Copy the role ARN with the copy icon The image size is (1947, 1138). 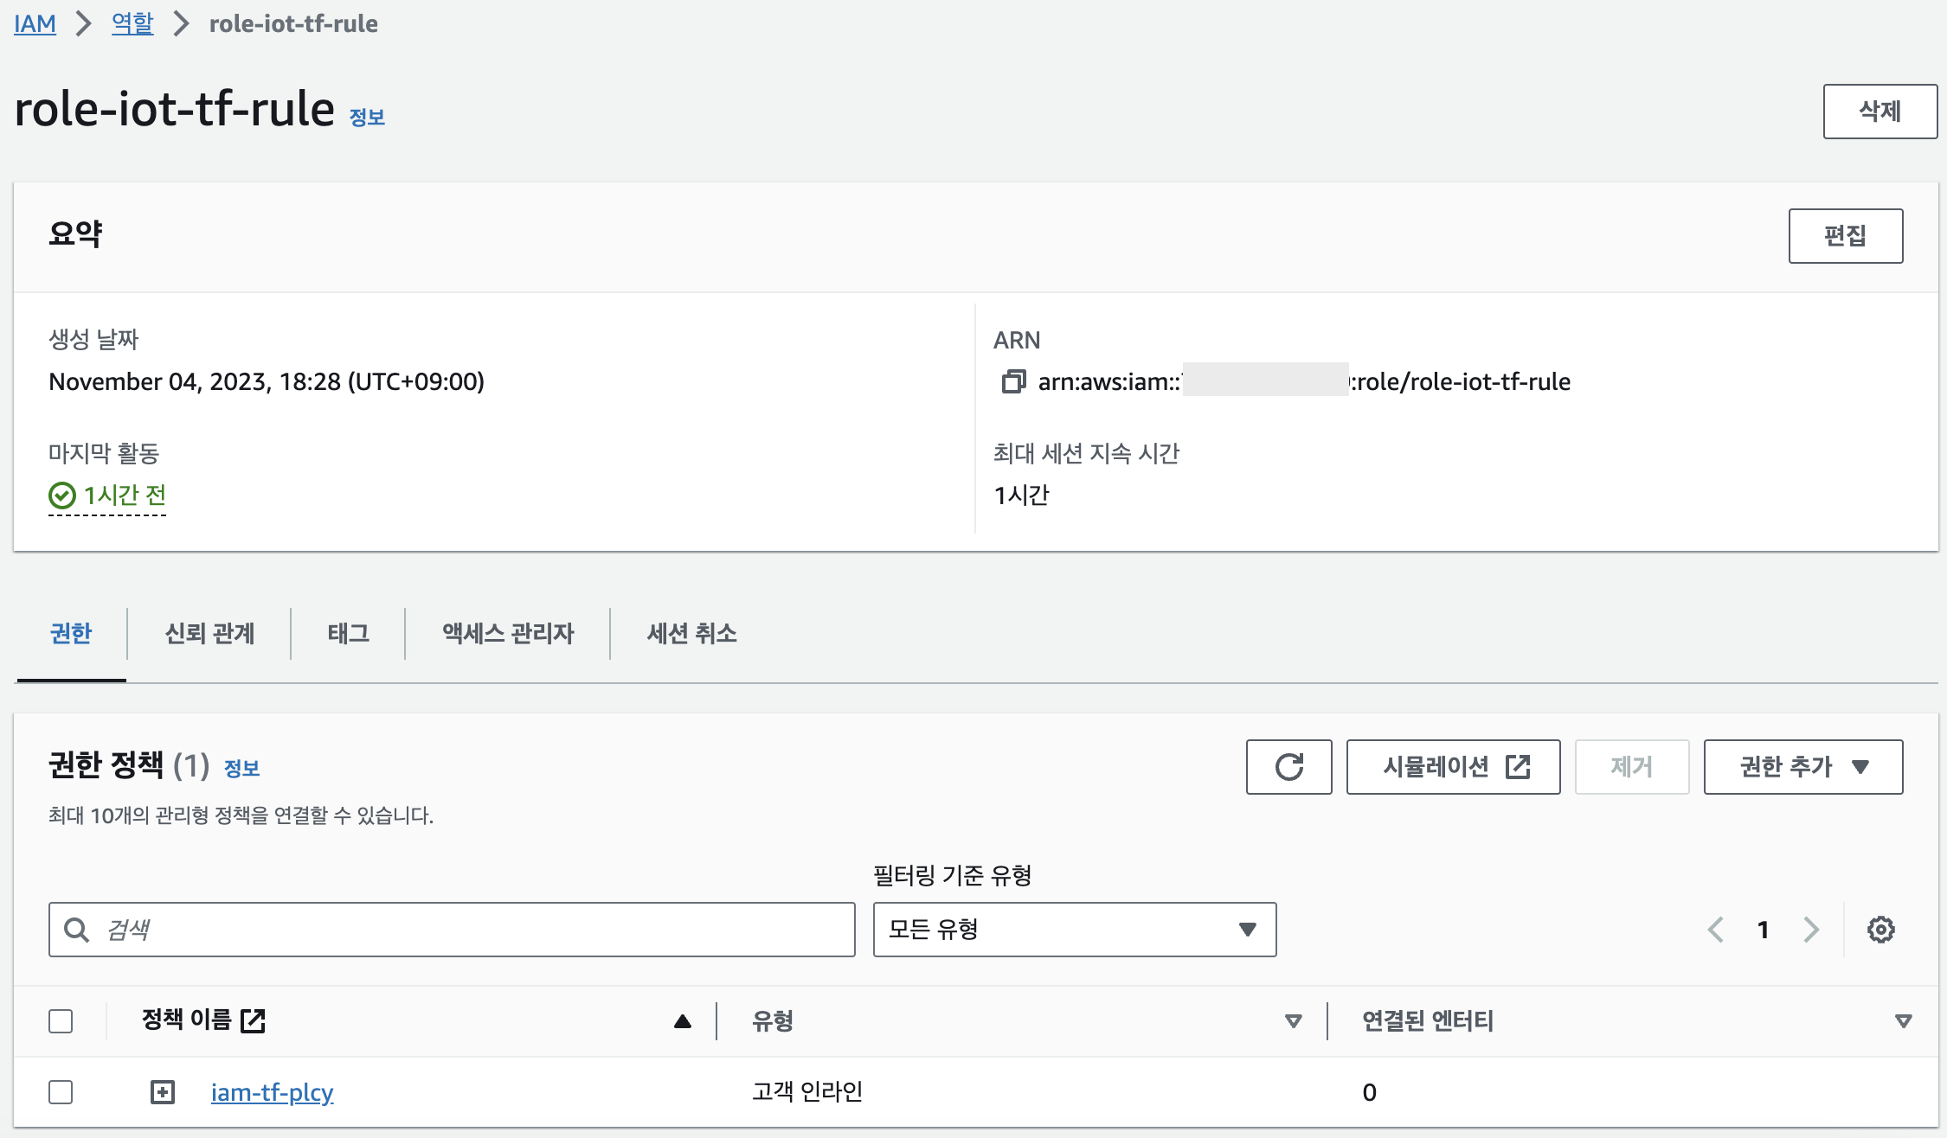(1013, 381)
